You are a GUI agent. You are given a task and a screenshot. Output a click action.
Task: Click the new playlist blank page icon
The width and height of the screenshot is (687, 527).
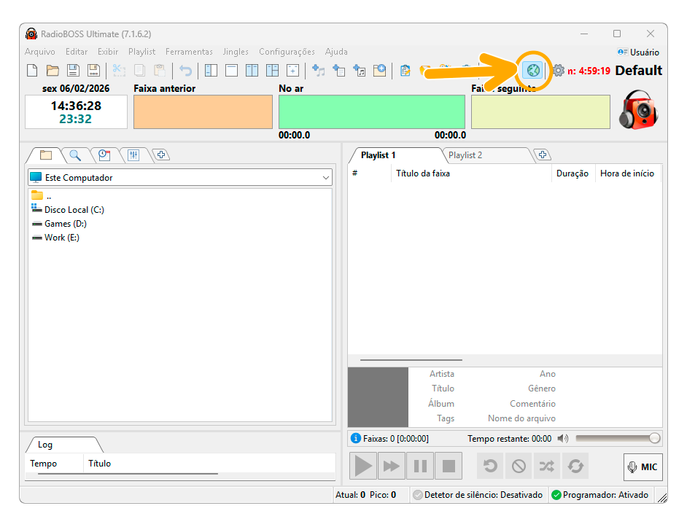point(32,71)
